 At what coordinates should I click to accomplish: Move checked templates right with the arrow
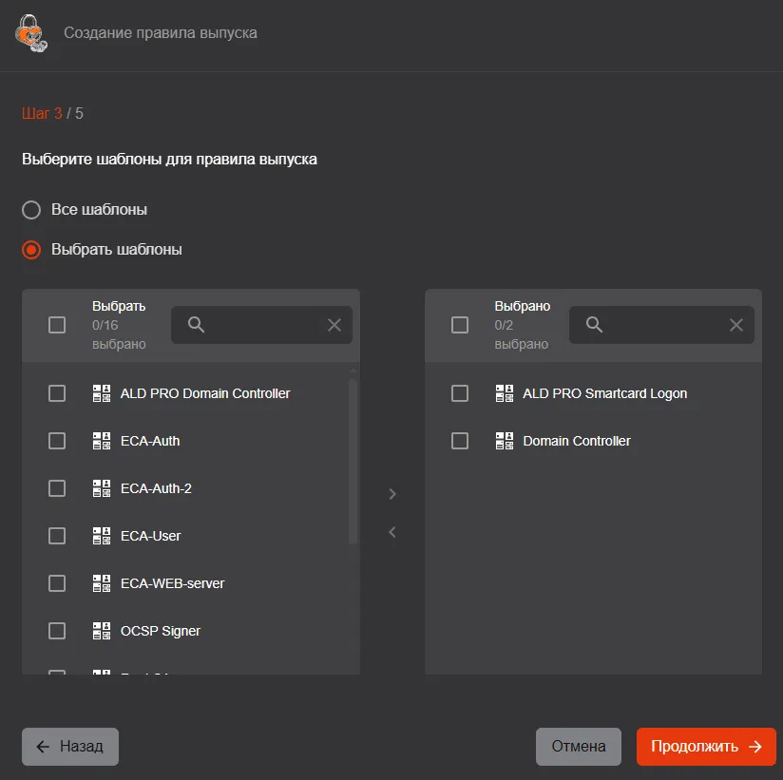pos(392,494)
